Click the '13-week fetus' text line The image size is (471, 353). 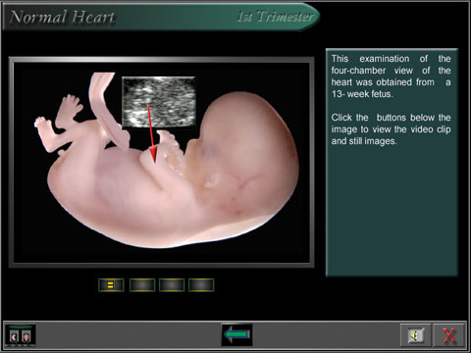(362, 94)
